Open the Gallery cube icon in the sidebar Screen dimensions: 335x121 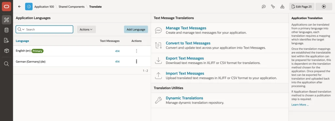[x=7, y=51]
